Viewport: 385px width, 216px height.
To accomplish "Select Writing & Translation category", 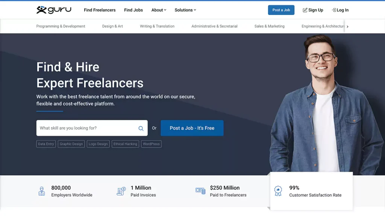I will (157, 26).
